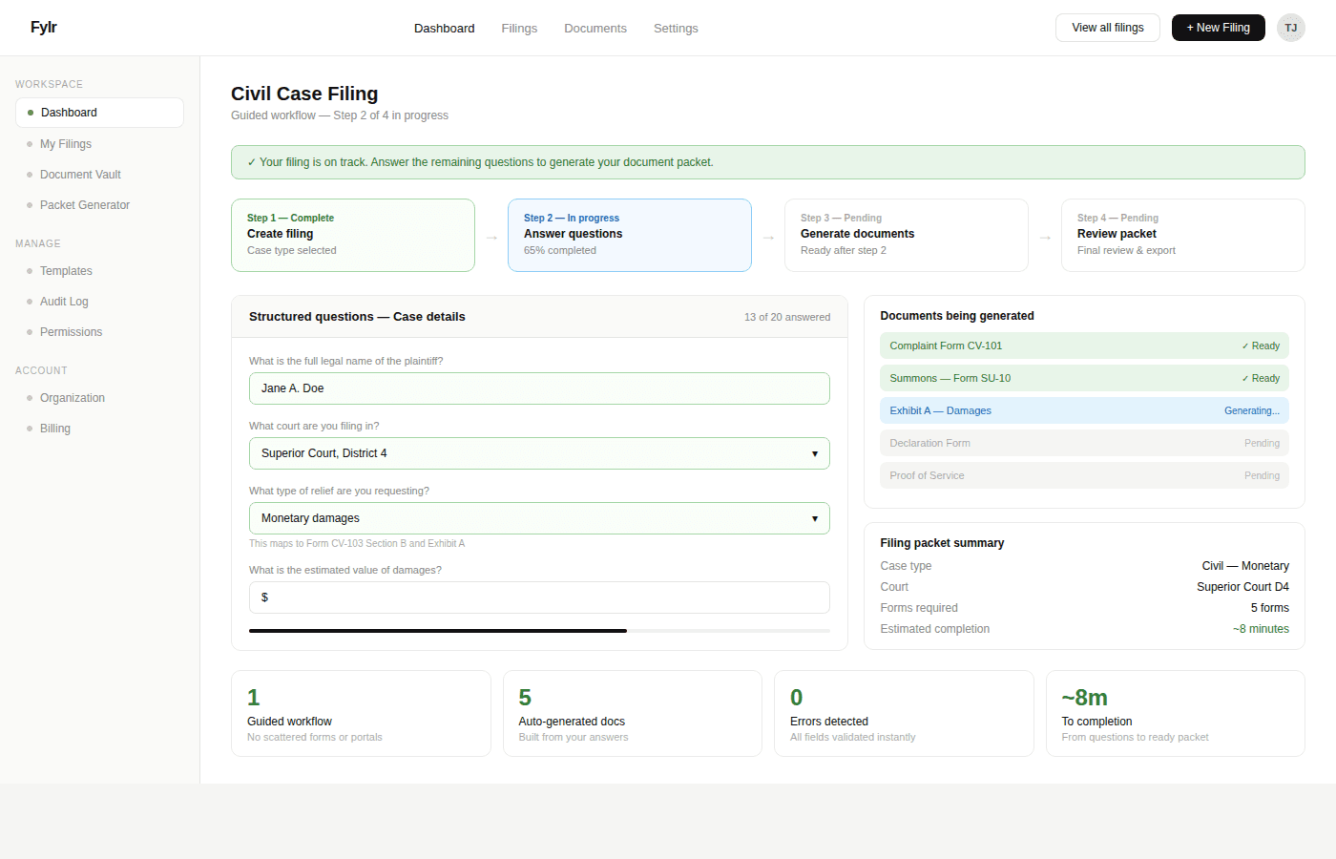1336x859 pixels.
Task: Click the Civil Case Filing heading
Action: 304,94
